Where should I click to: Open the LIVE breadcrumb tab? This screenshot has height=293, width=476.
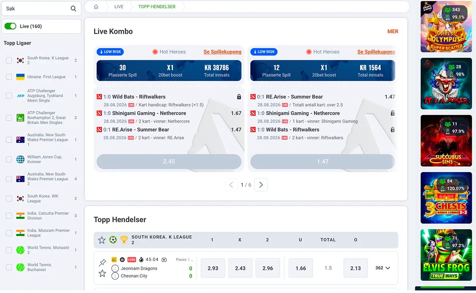(x=119, y=7)
